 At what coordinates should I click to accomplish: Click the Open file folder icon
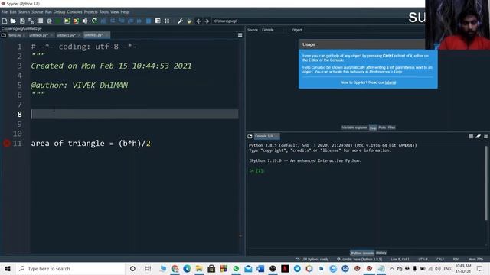13,21
